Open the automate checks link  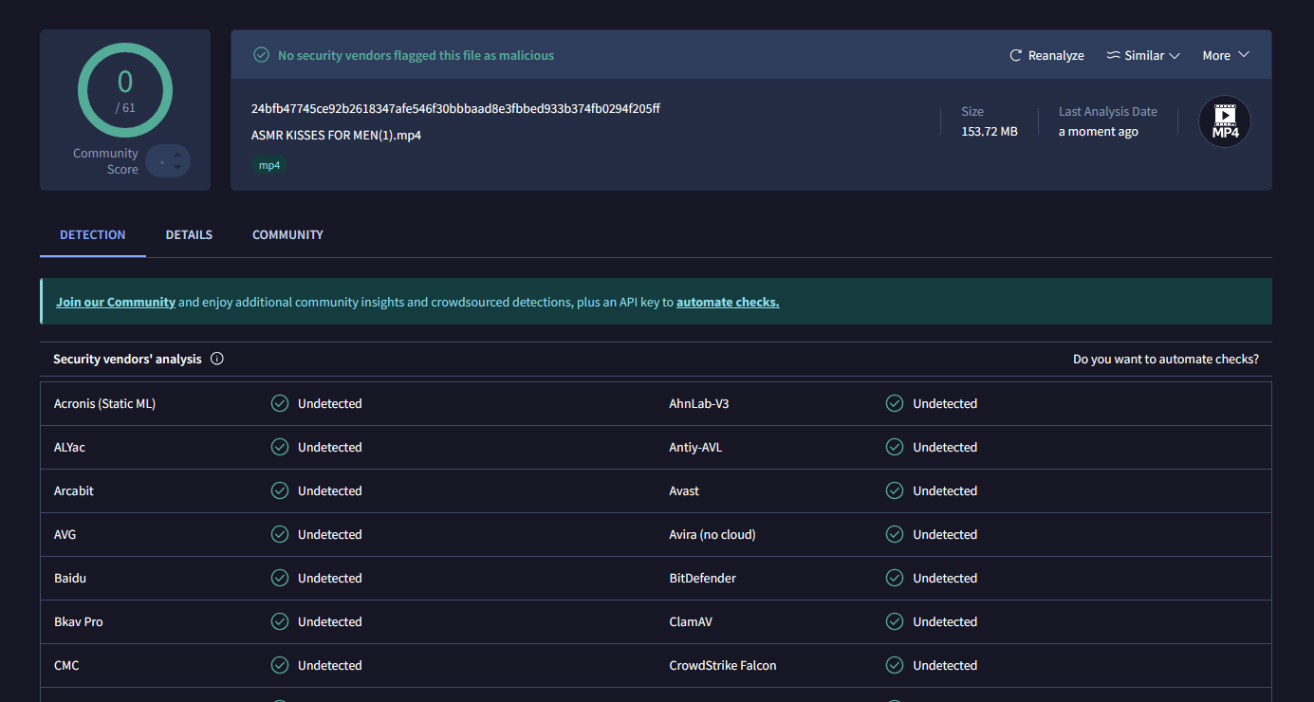(x=728, y=303)
